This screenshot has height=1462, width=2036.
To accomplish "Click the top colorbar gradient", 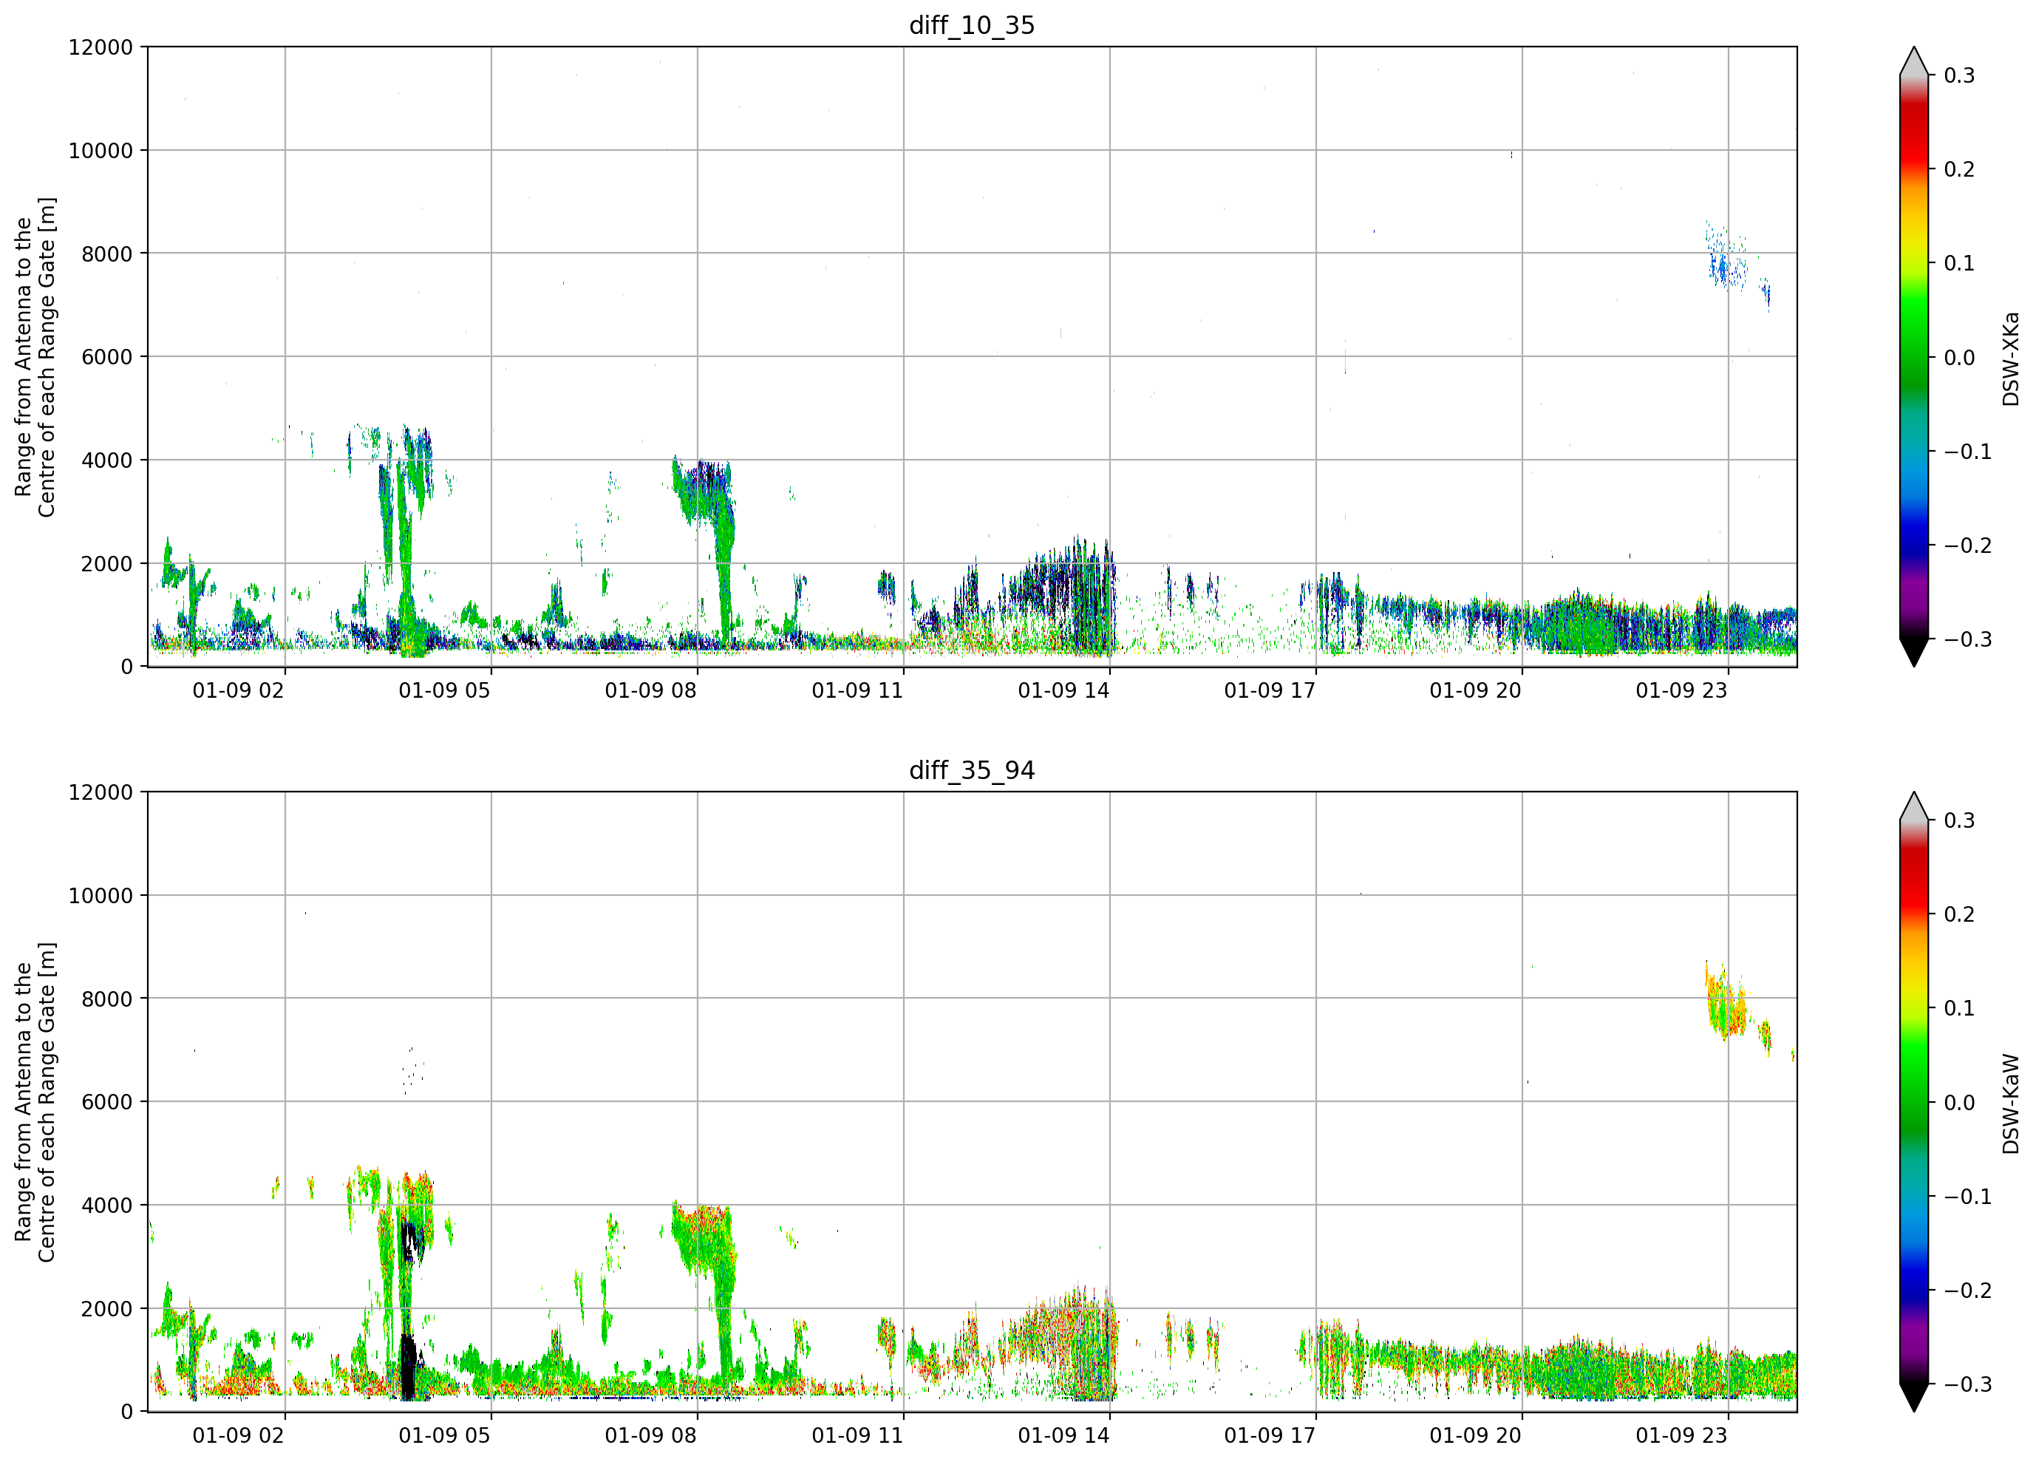I will pos(1914,356).
